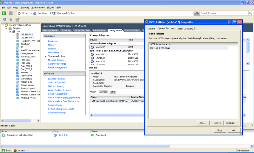Click the new resource pool toolbar icon

click(x=11, y=20)
